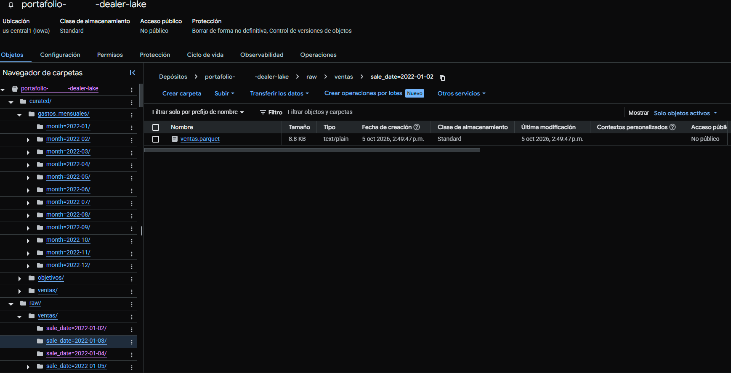Click help icon next to Fecha de creación

coord(417,127)
